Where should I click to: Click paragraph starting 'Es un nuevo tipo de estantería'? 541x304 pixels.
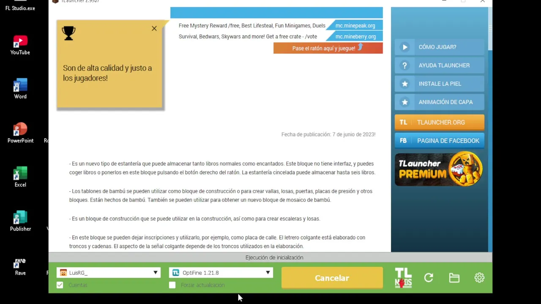coord(222,168)
